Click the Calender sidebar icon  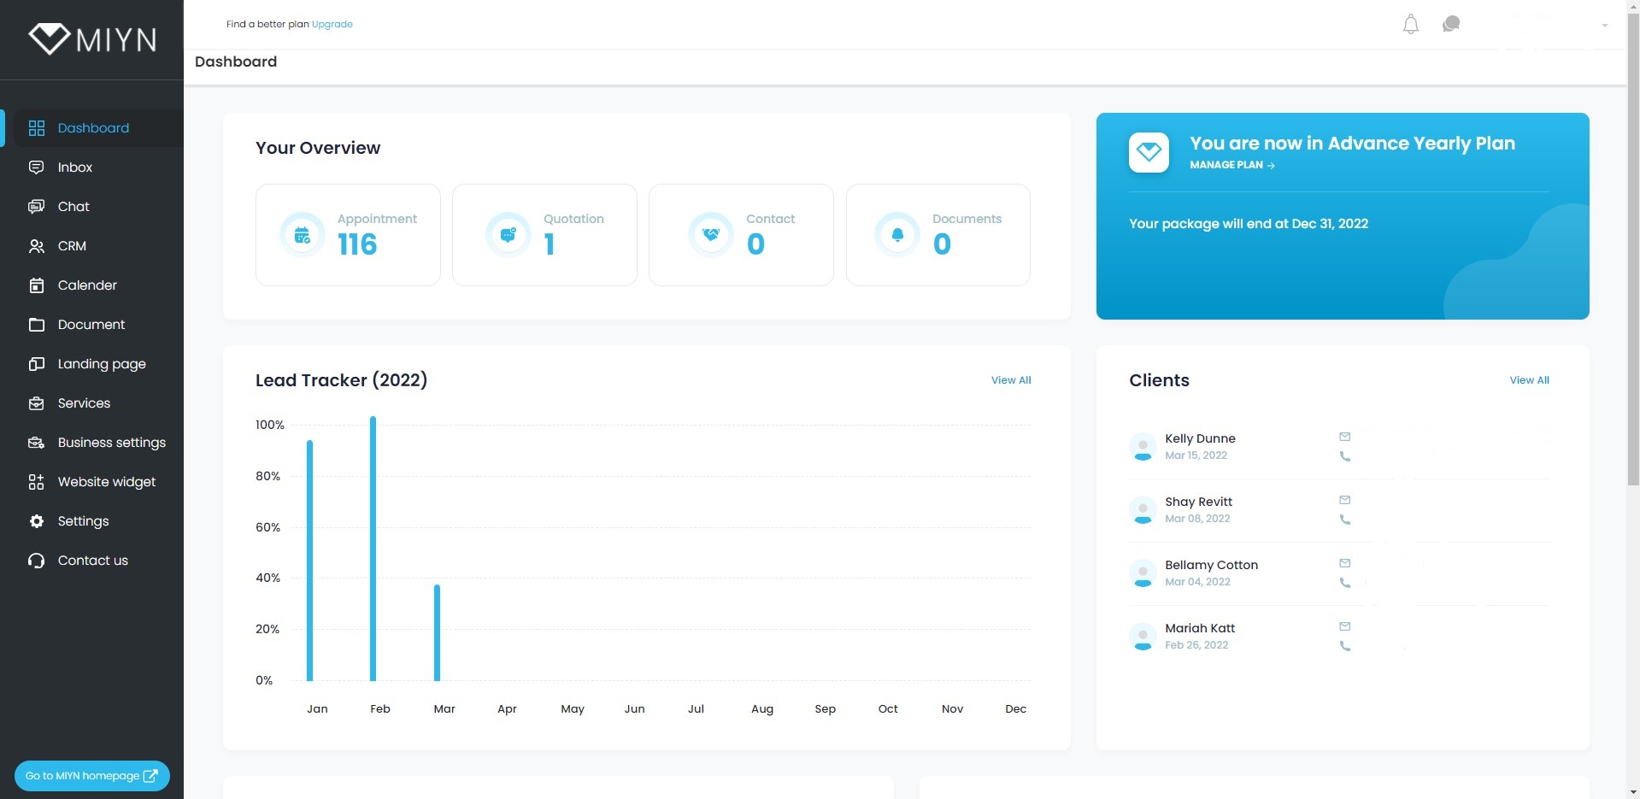(x=36, y=285)
